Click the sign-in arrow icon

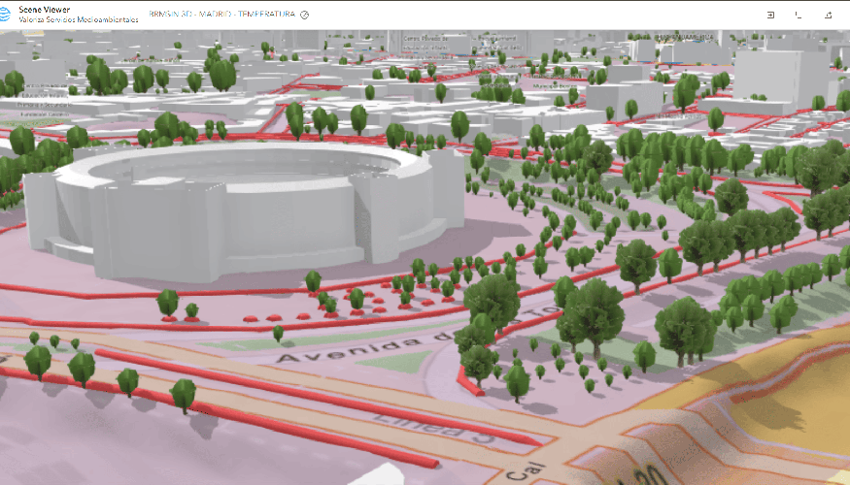coord(770,15)
